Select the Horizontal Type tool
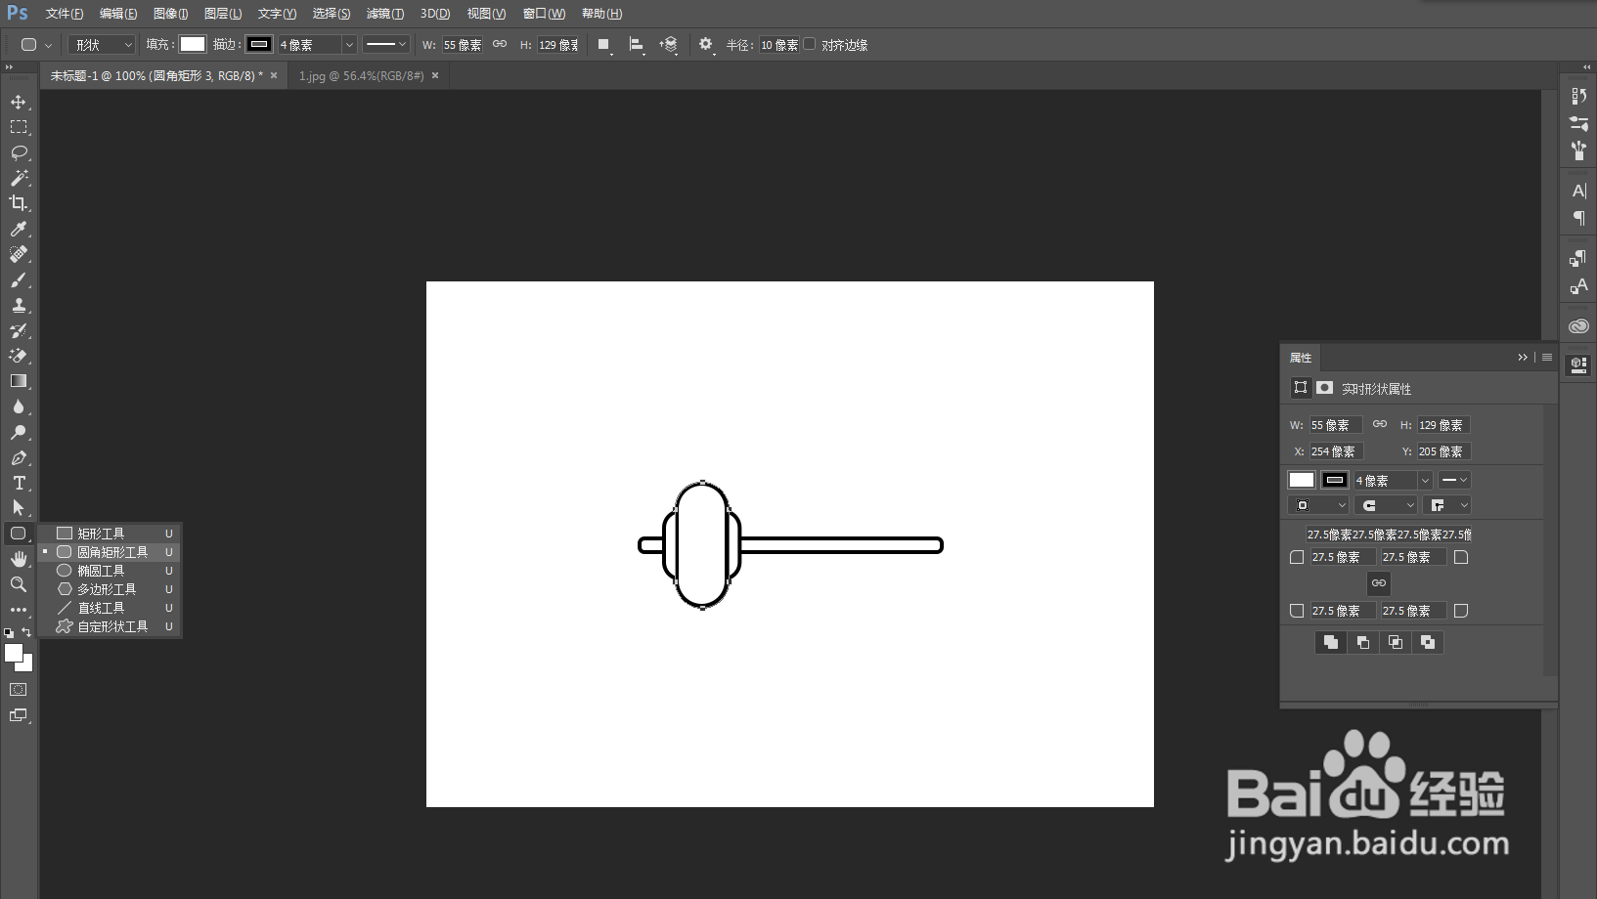This screenshot has width=1597, height=899. 19,483
